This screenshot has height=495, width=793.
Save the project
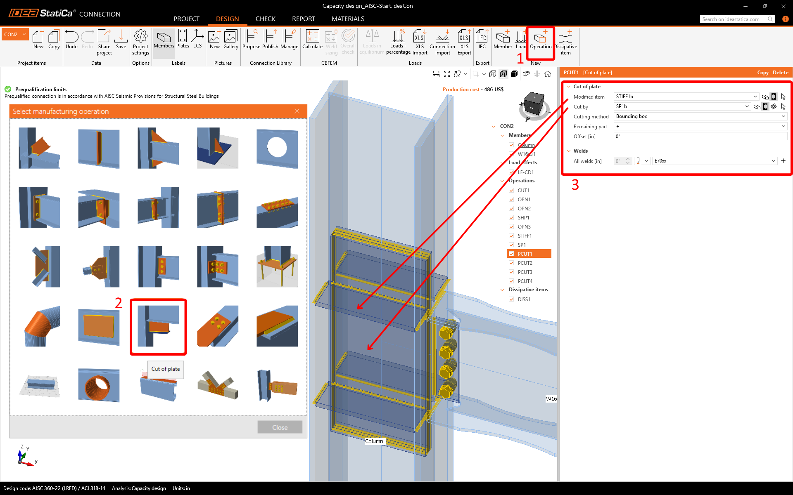click(121, 40)
